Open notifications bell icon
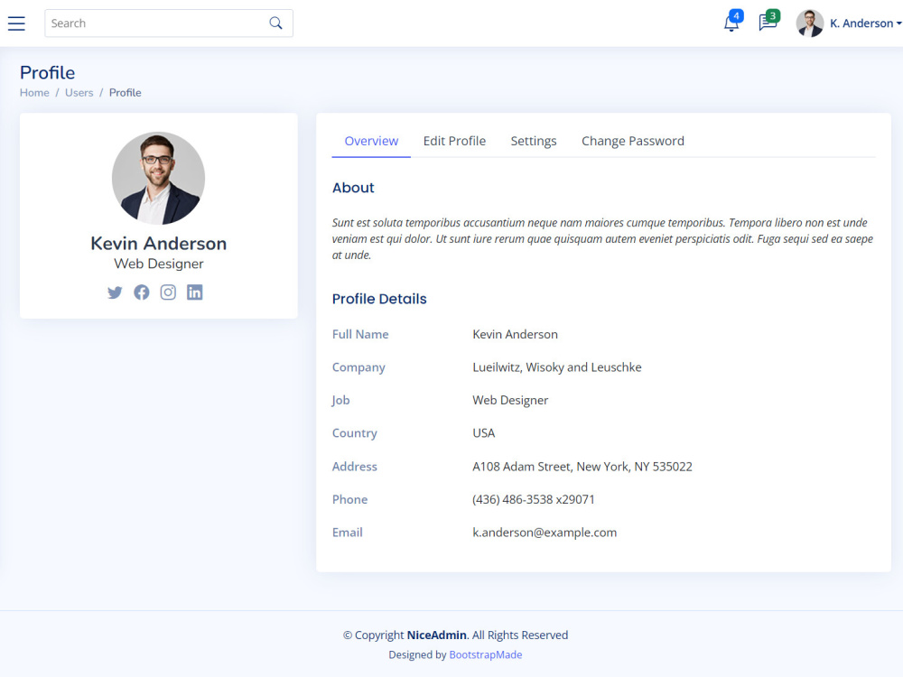 (x=731, y=23)
